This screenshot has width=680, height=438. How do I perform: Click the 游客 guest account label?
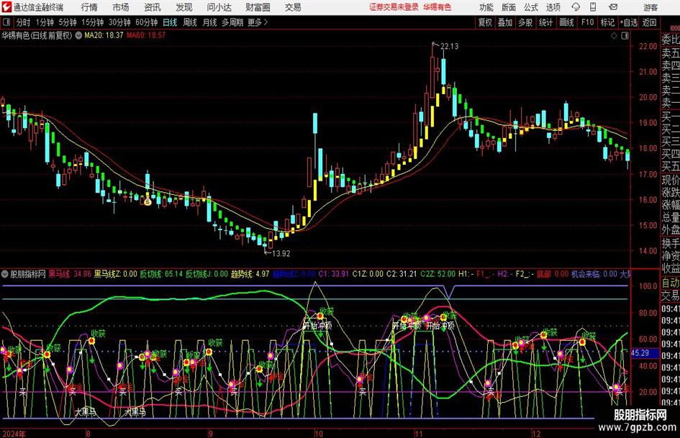coord(650,7)
